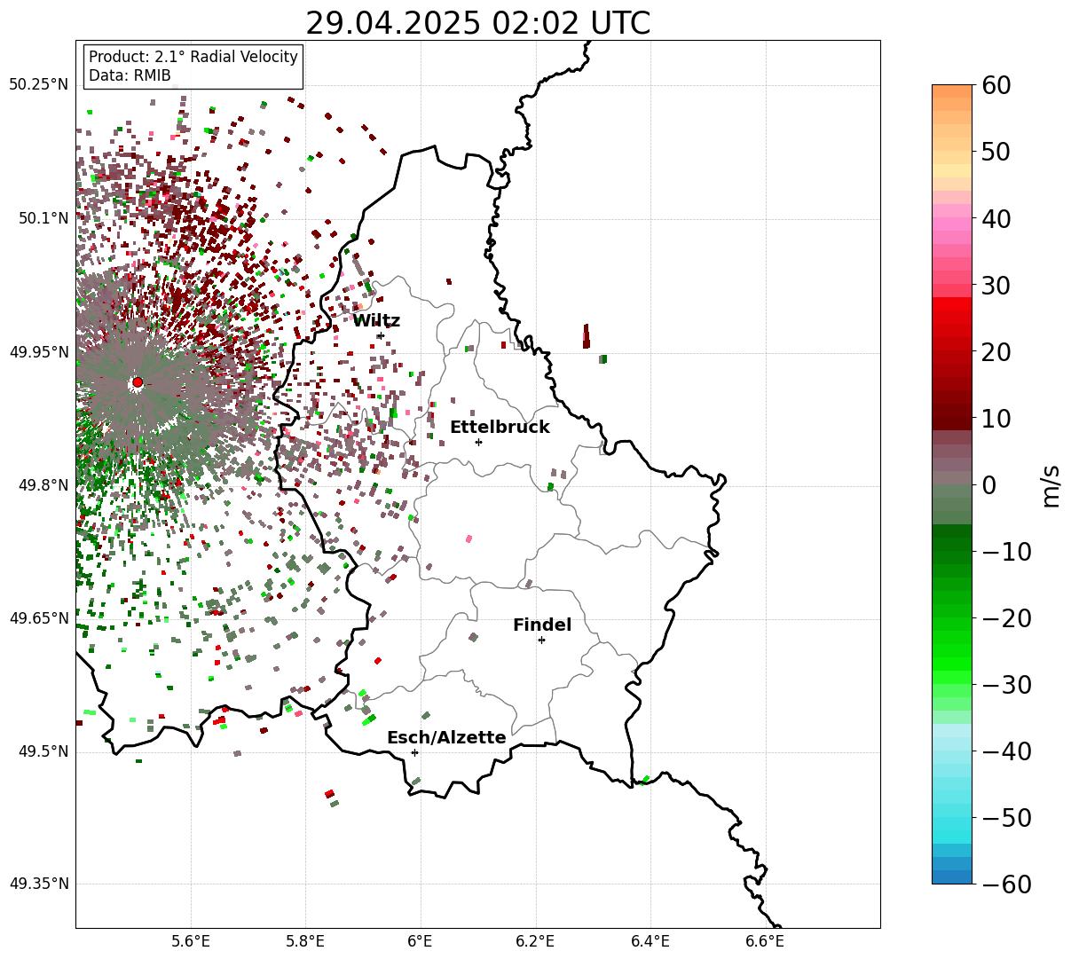The width and height of the screenshot is (1071, 959).
Task: Click the 49.5°N latitude label
Action: [x=43, y=751]
